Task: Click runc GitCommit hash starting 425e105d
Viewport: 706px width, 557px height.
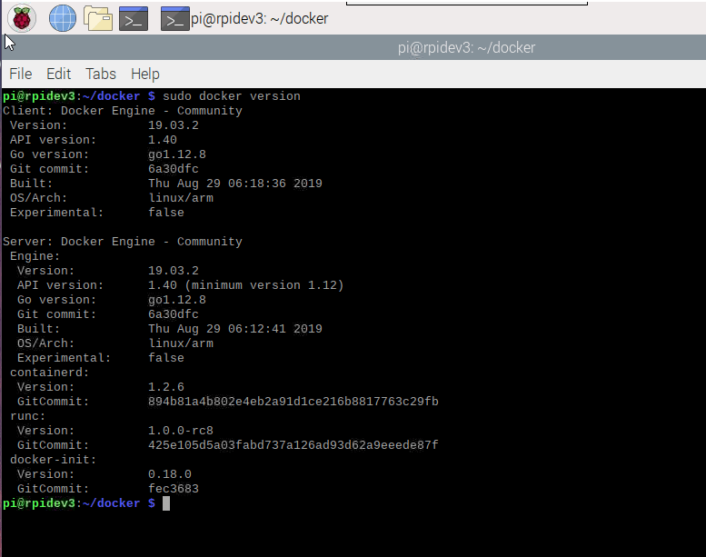Action: coord(293,445)
